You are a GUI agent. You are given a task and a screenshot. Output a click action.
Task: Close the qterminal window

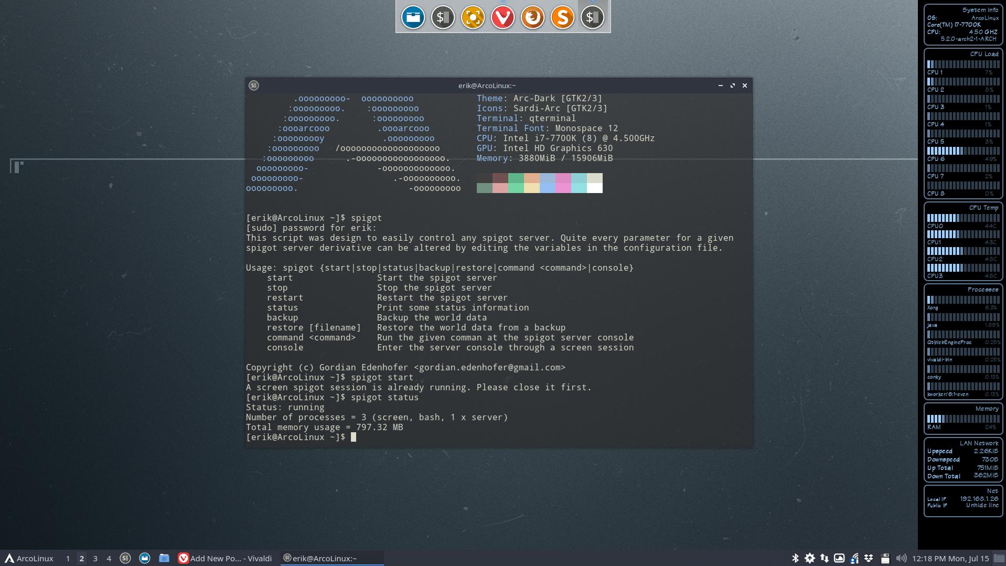pyautogui.click(x=745, y=86)
